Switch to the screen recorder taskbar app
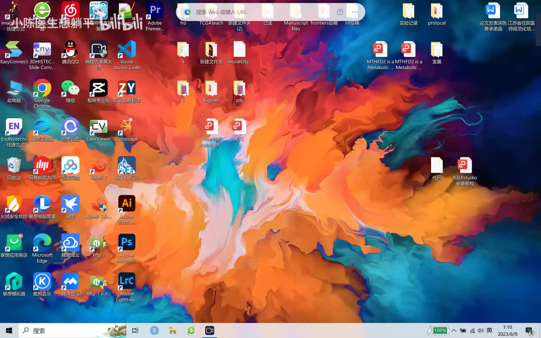Viewport: 541px width, 338px height. 209,331
